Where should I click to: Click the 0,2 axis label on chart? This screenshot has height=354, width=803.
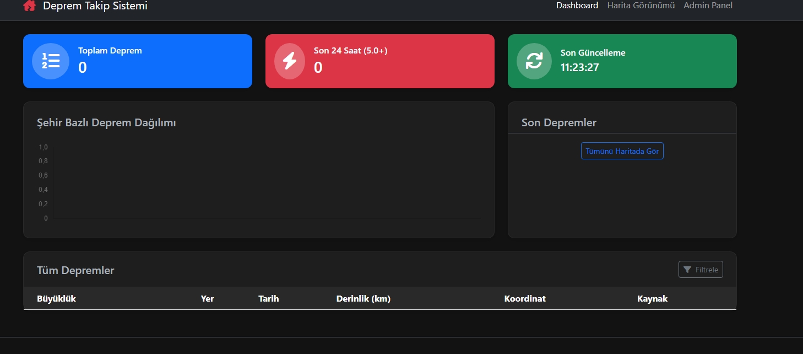[44, 204]
